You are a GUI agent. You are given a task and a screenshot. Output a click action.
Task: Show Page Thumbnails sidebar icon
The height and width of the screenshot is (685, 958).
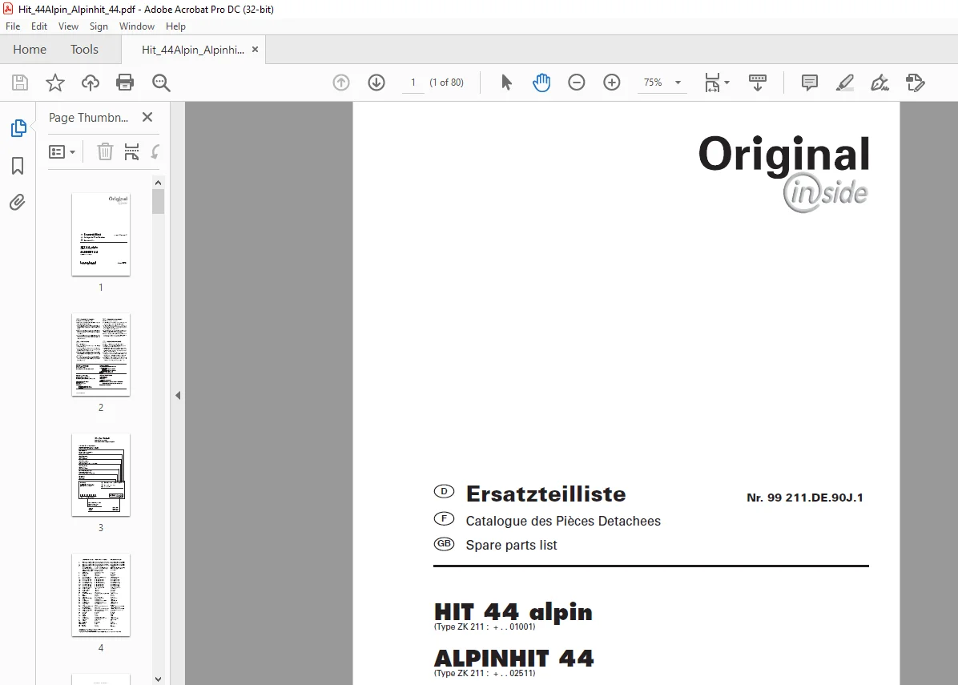click(18, 128)
